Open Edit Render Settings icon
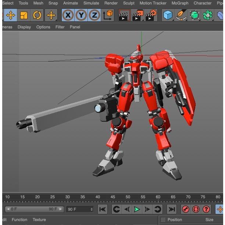 [151, 15]
